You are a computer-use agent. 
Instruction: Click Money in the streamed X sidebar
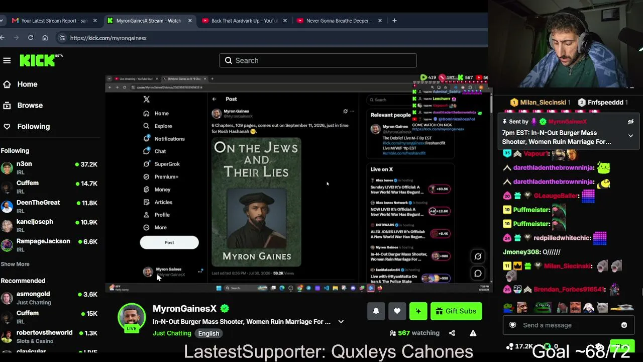coord(157,190)
